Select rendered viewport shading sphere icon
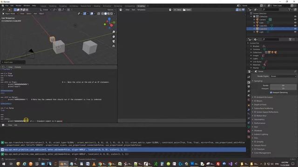 coord(112,13)
